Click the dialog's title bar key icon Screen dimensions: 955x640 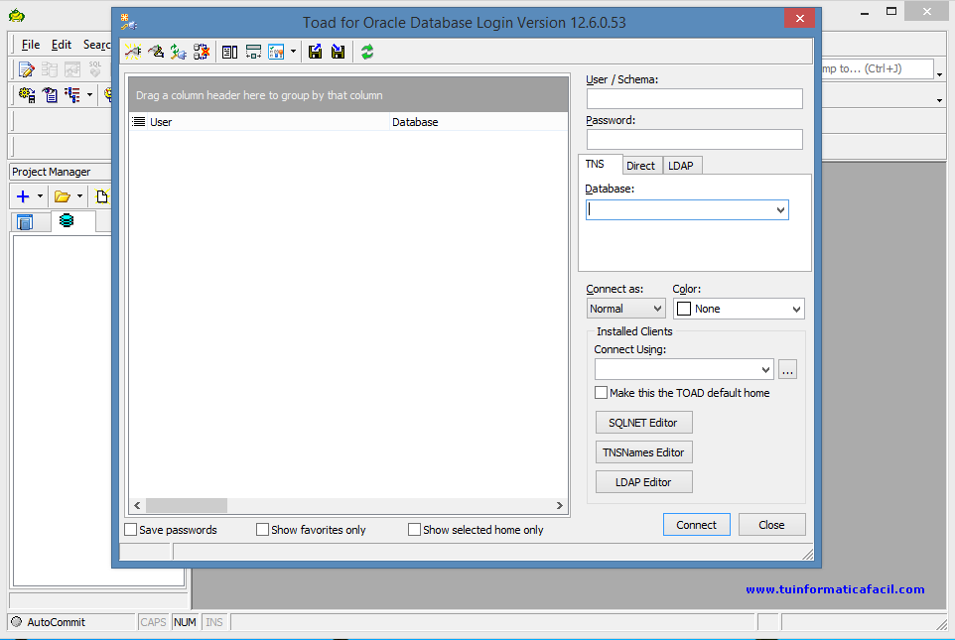(128, 22)
